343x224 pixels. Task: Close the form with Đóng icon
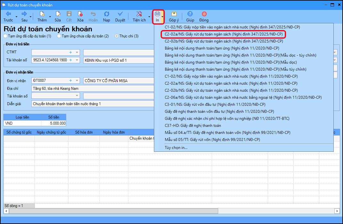tap(204, 14)
